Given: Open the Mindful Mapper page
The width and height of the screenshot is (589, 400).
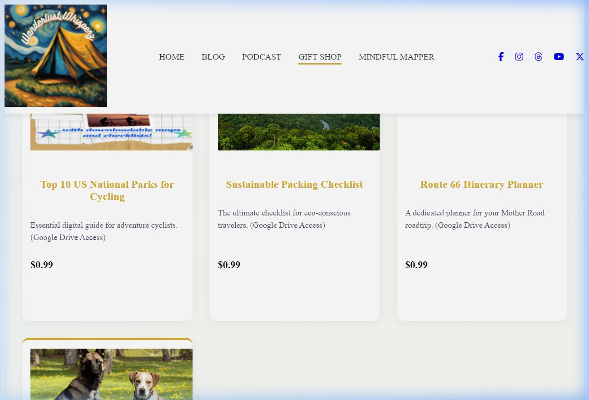Looking at the screenshot, I should (x=396, y=57).
